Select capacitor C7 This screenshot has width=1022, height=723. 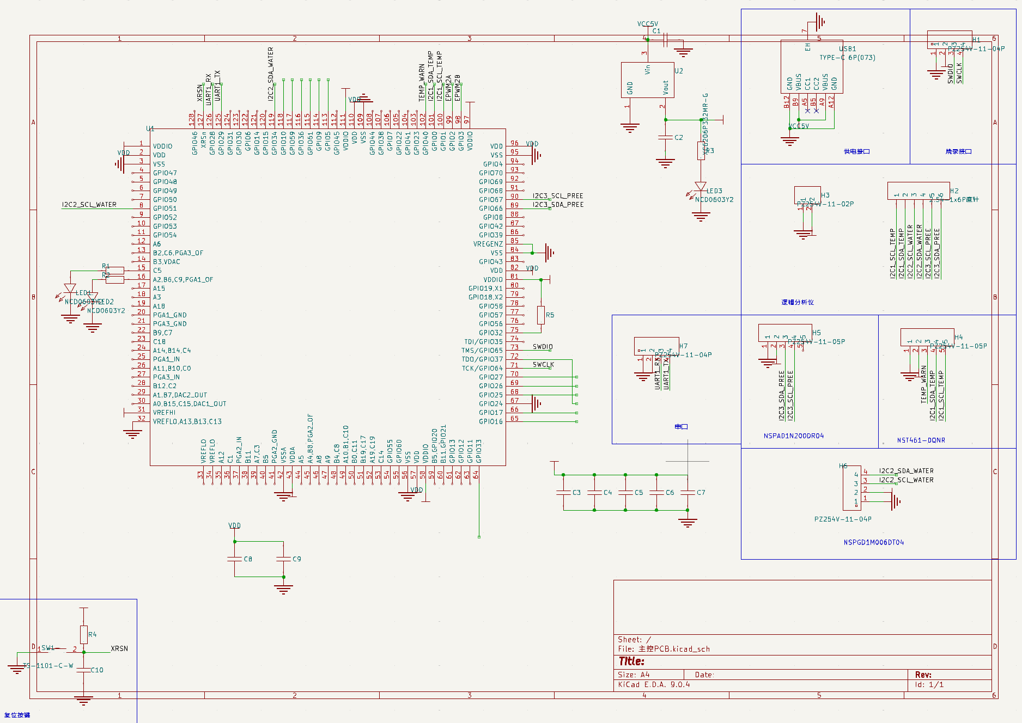click(688, 493)
